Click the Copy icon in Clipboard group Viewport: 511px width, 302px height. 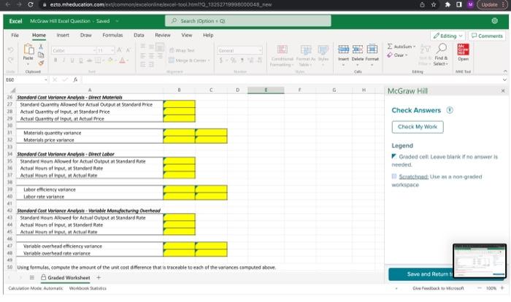41,55
